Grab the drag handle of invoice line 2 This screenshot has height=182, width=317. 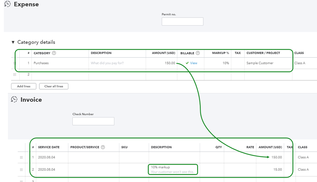21,170
